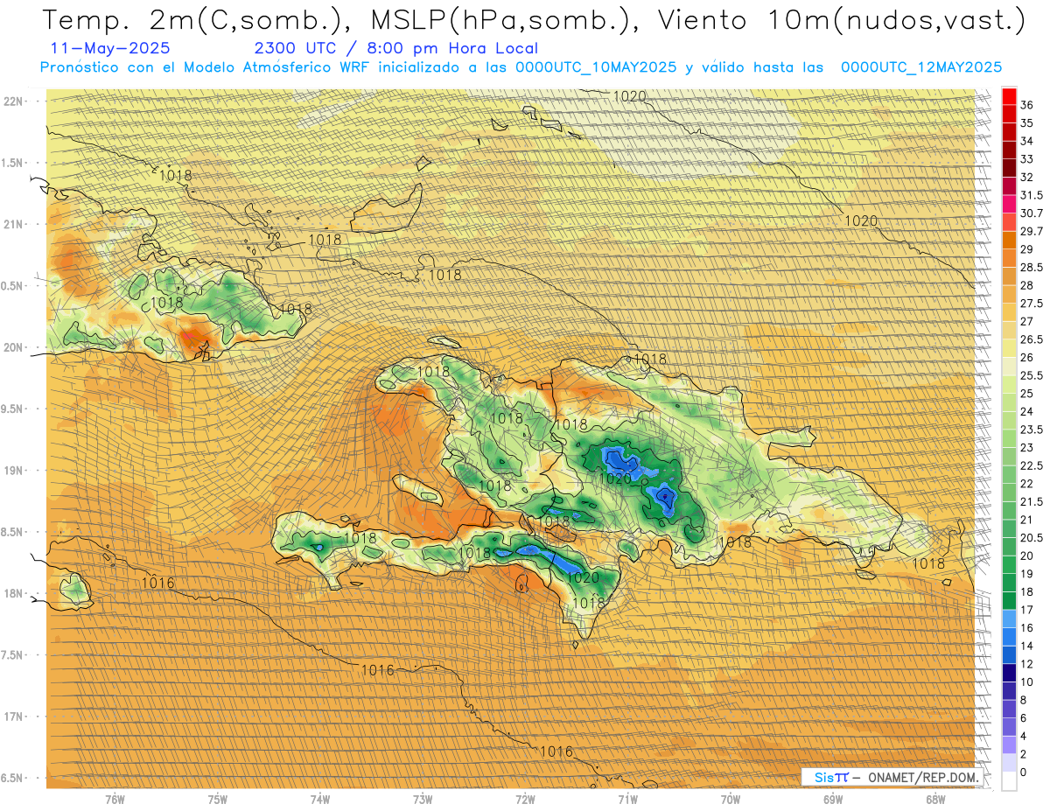Click the "0000UTC_12MAY2025" valid-until time text

pyautogui.click(x=921, y=67)
